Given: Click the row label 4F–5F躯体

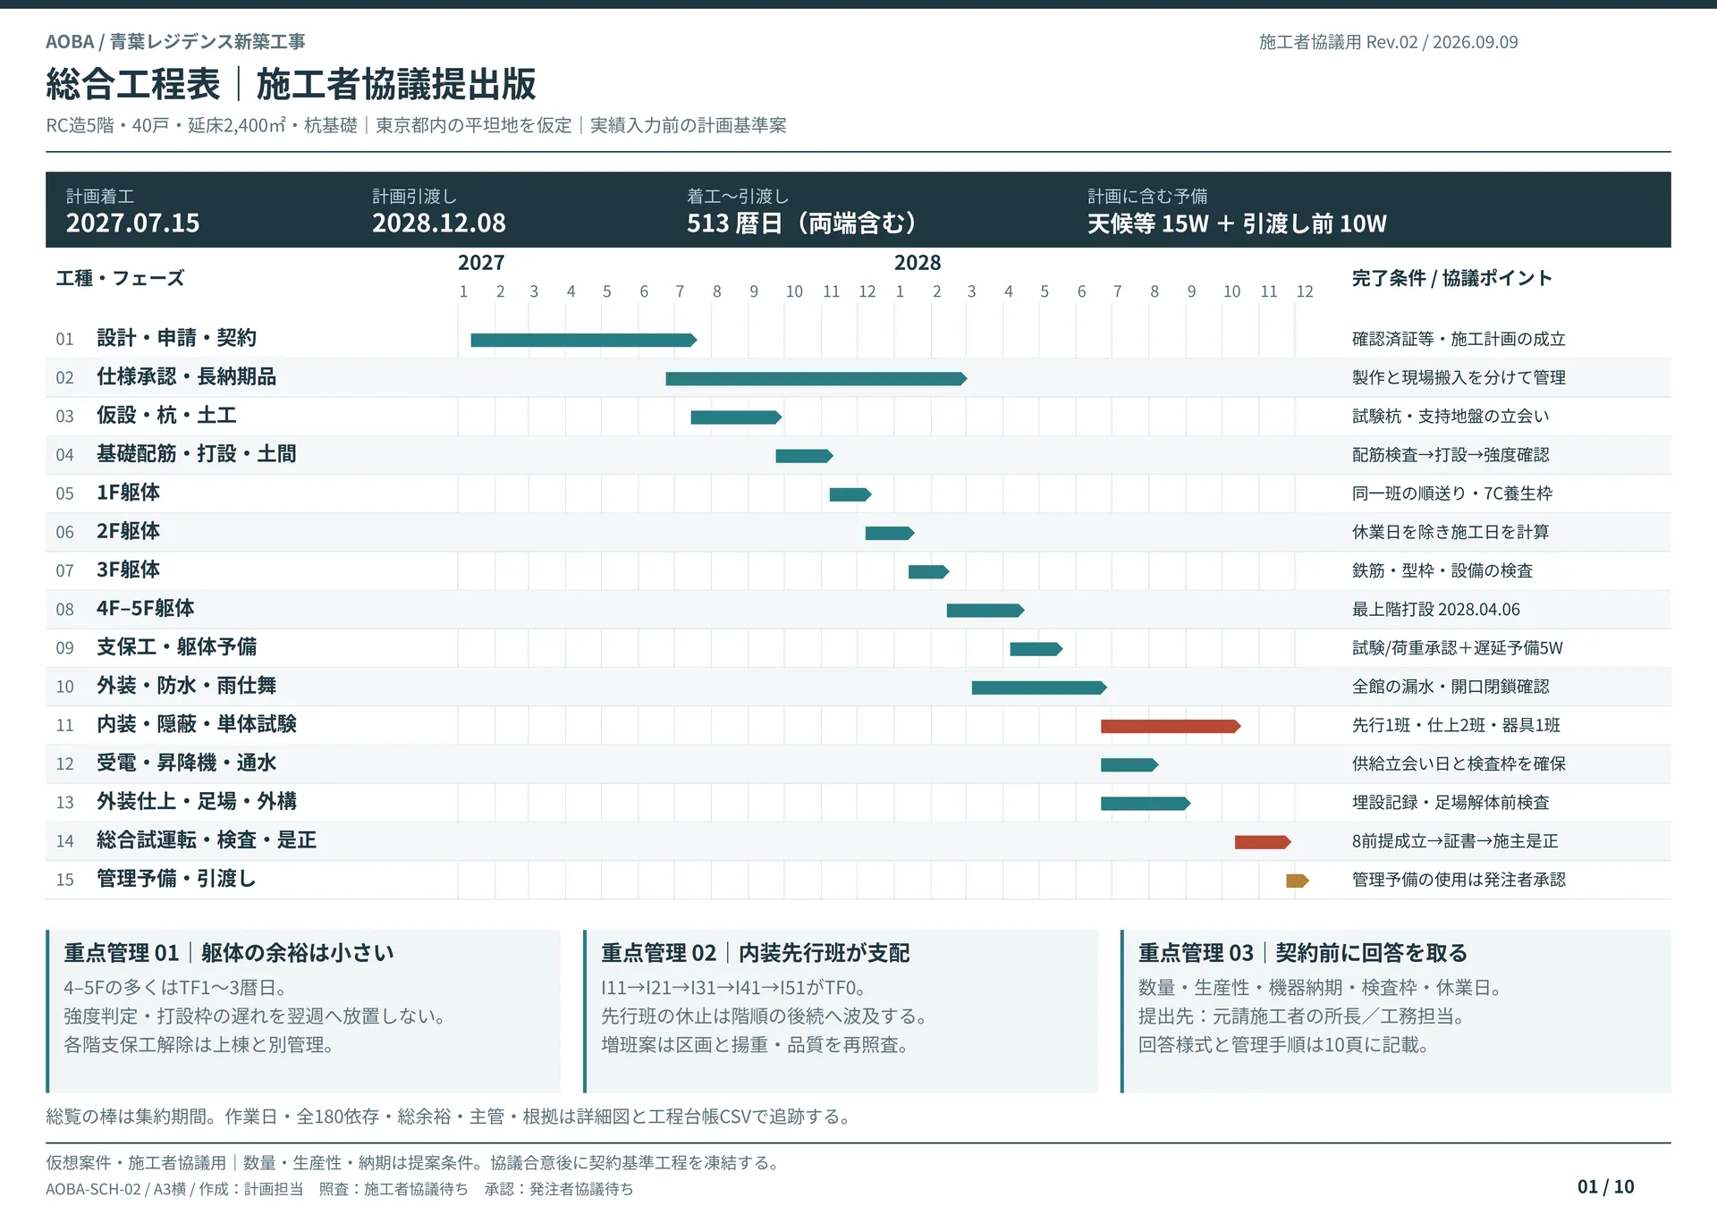Looking at the screenshot, I should pos(145,608).
